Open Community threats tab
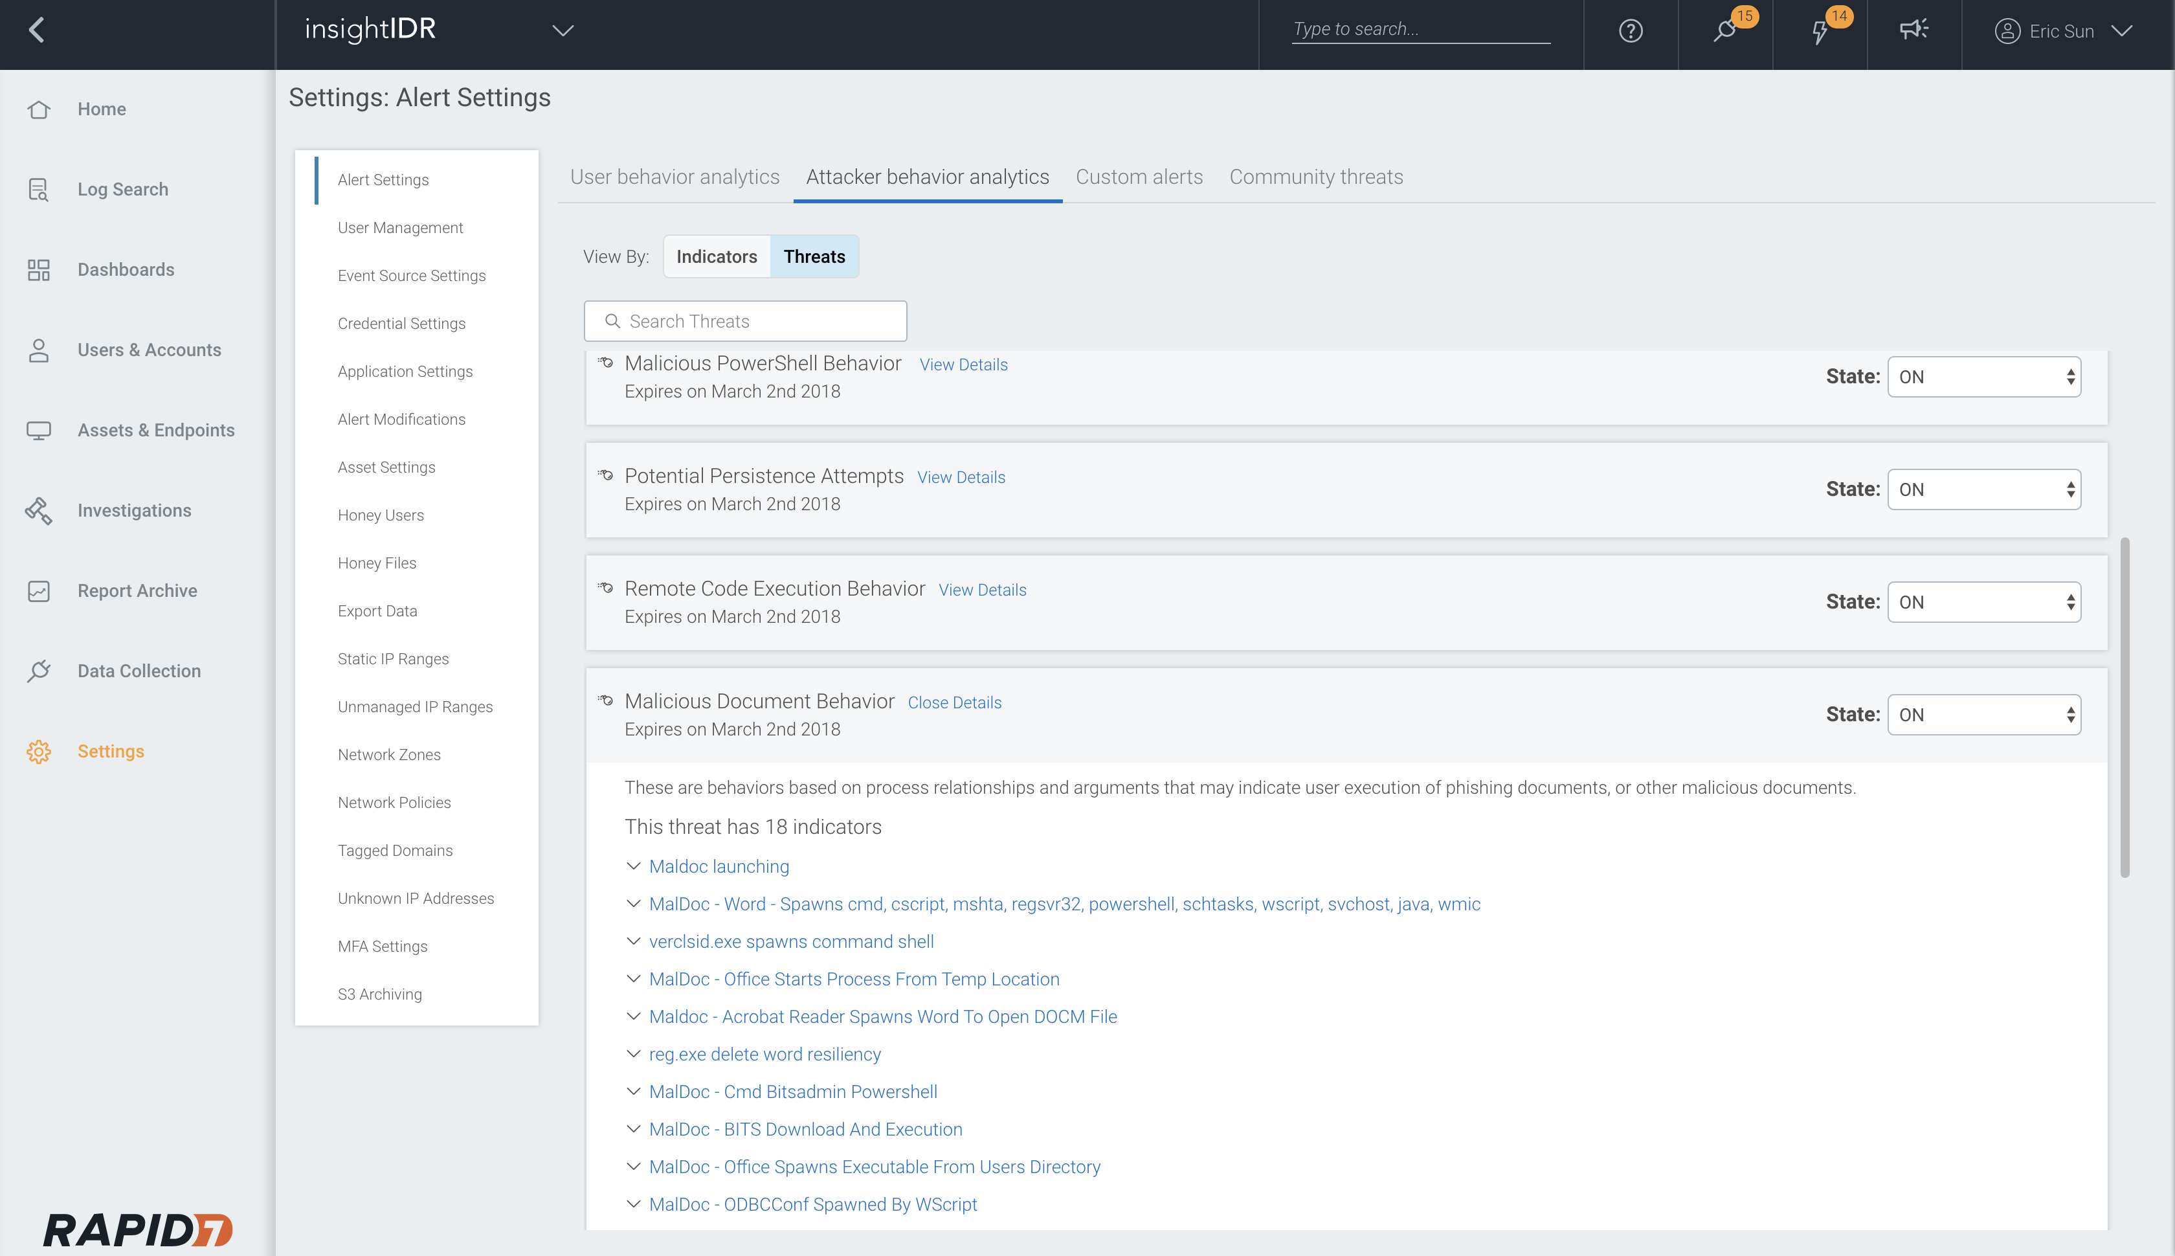The height and width of the screenshot is (1256, 2175). point(1315,177)
